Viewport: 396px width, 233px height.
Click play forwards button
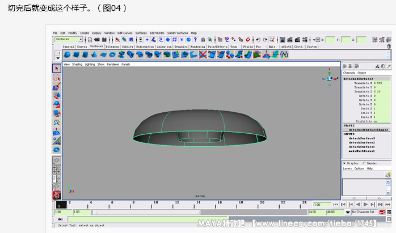tap(365, 205)
